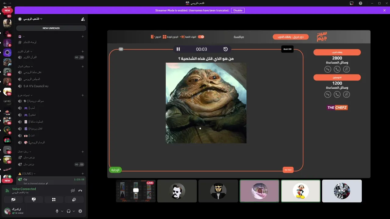Toggle microphone mute
Viewport: 390px width, 219px height.
click(x=57, y=211)
